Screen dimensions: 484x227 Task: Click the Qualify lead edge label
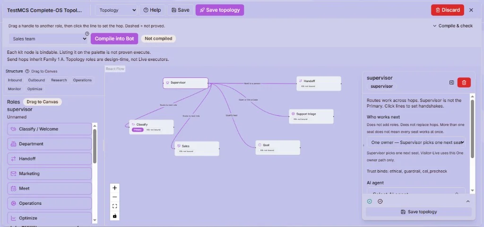(x=232, y=115)
